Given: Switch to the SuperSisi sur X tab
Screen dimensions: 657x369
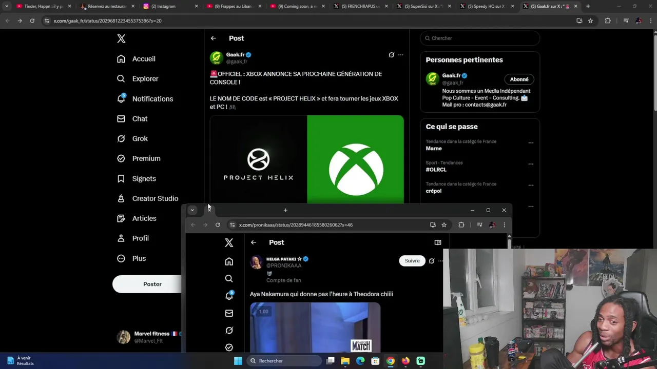Looking at the screenshot, I should coord(424,6).
